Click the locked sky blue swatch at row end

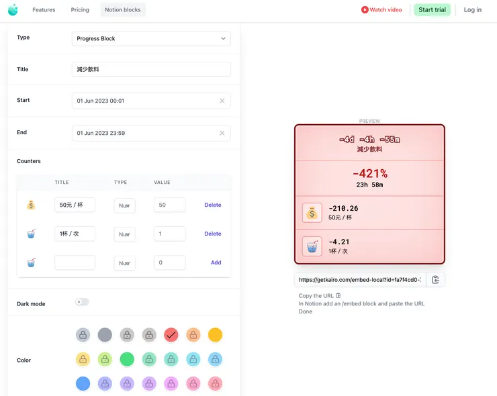click(x=215, y=359)
